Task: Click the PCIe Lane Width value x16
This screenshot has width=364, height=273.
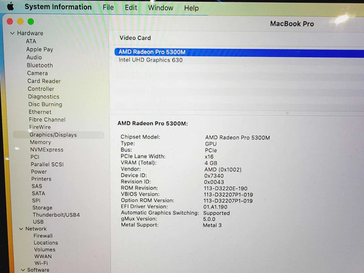Action: [x=209, y=157]
